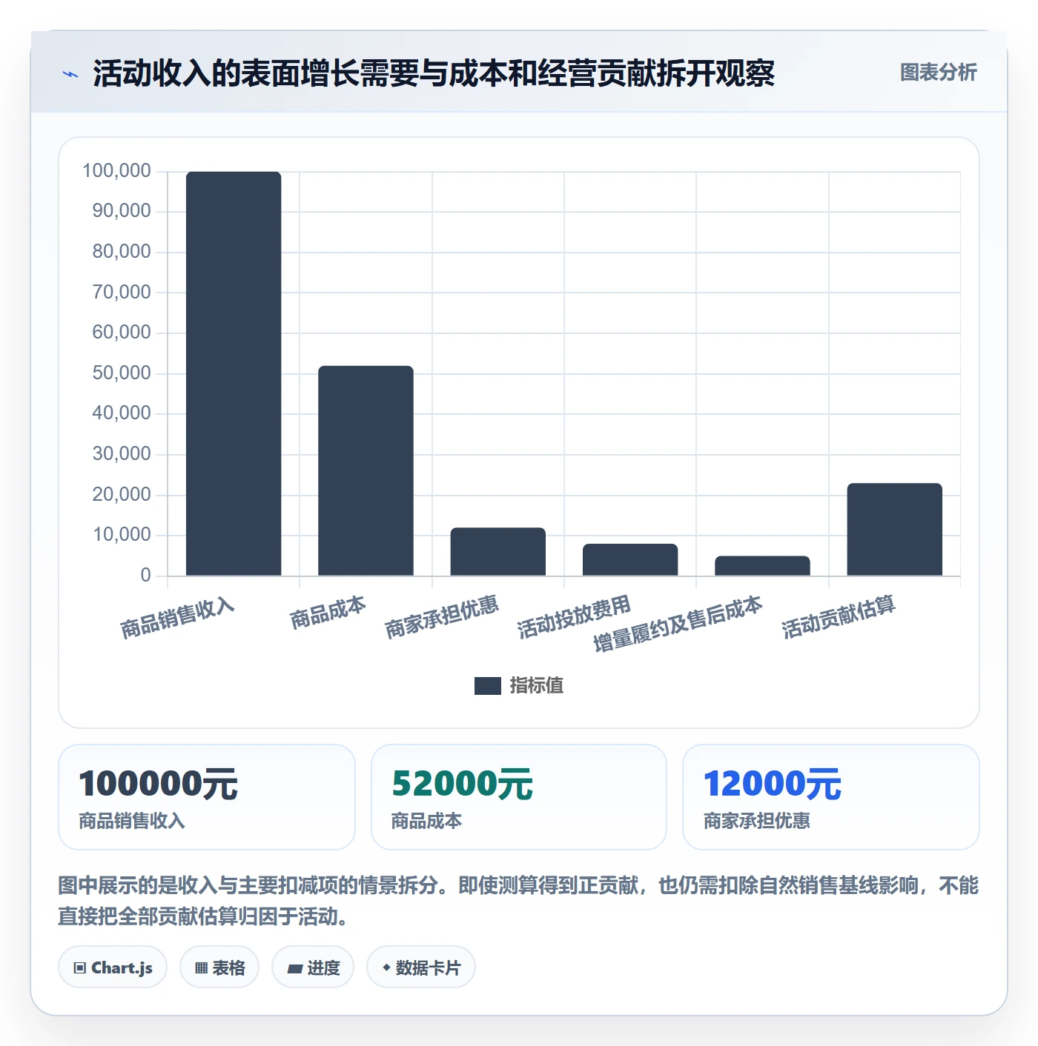1038x1046 pixels.
Task: Click the 10,000 y-axis value
Action: pos(122,535)
